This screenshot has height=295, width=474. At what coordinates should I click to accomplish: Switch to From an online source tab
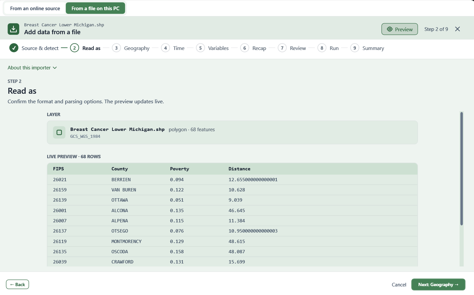[x=35, y=9]
